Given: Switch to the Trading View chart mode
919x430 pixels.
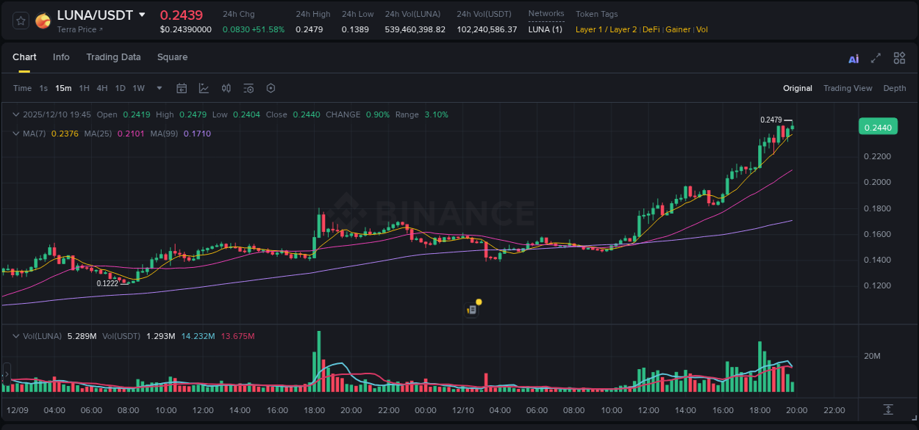Looking at the screenshot, I should pos(848,88).
